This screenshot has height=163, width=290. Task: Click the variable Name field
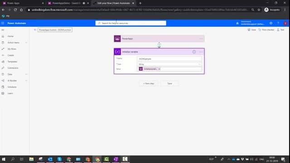pyautogui.click(x=169, y=59)
